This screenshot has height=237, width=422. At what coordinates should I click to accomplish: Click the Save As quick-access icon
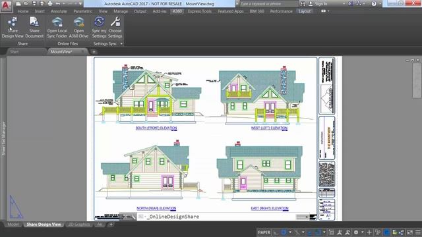(x=42, y=4)
